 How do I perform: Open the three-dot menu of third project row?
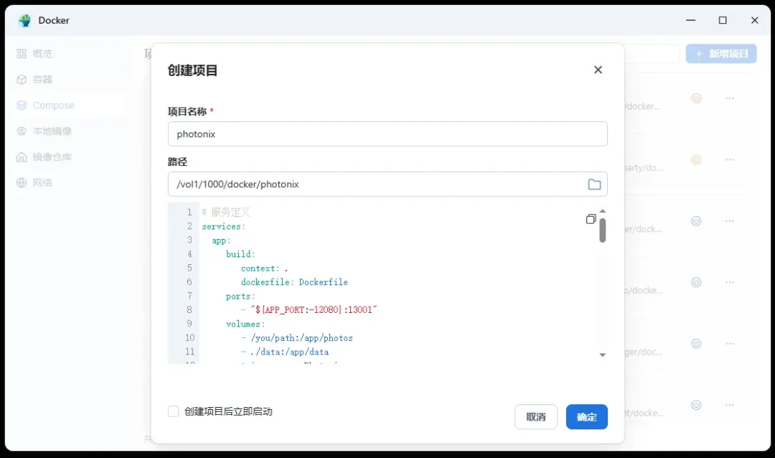pos(730,221)
